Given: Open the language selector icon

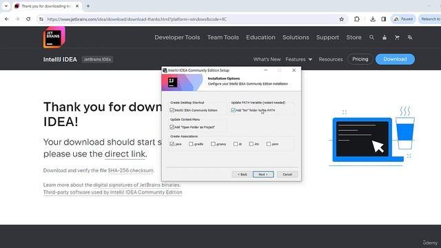Looking at the screenshot, I should pos(410,37).
